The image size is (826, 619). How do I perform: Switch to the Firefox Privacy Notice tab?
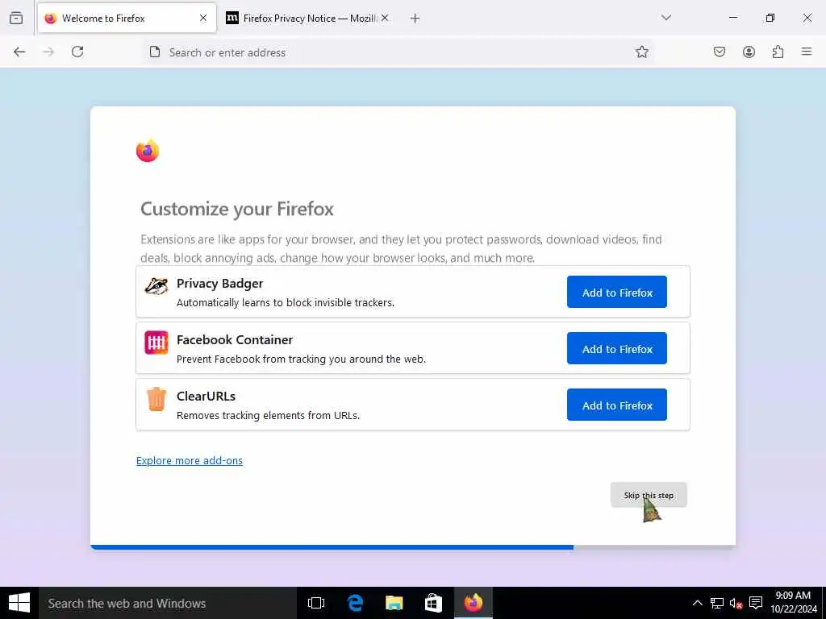[x=308, y=19]
